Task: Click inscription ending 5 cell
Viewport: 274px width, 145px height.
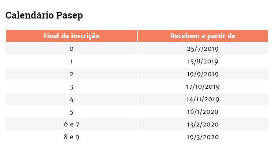Action: point(72,112)
